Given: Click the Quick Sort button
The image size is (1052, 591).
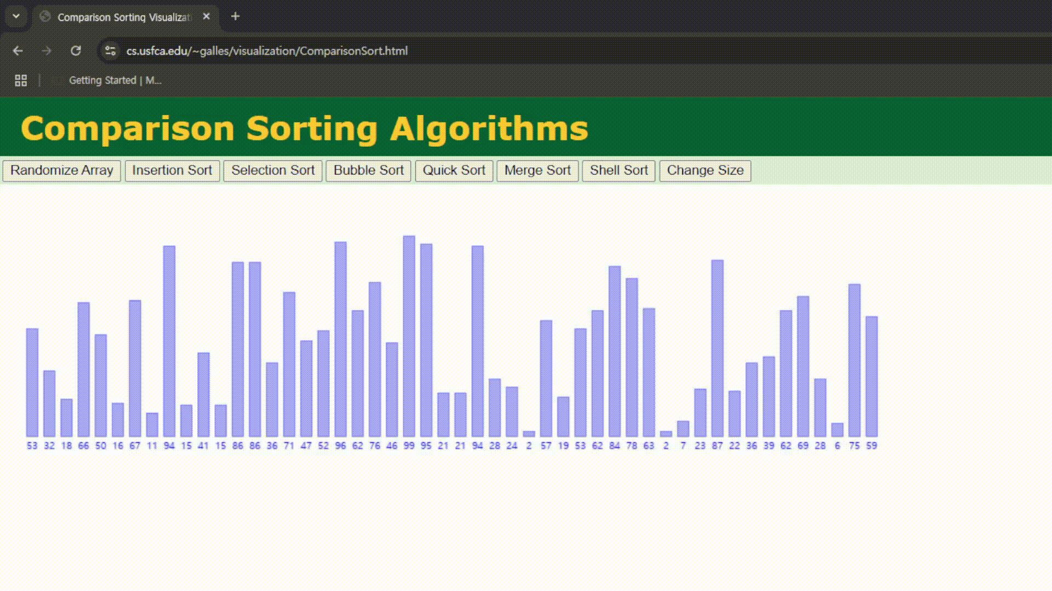Looking at the screenshot, I should pos(454,170).
